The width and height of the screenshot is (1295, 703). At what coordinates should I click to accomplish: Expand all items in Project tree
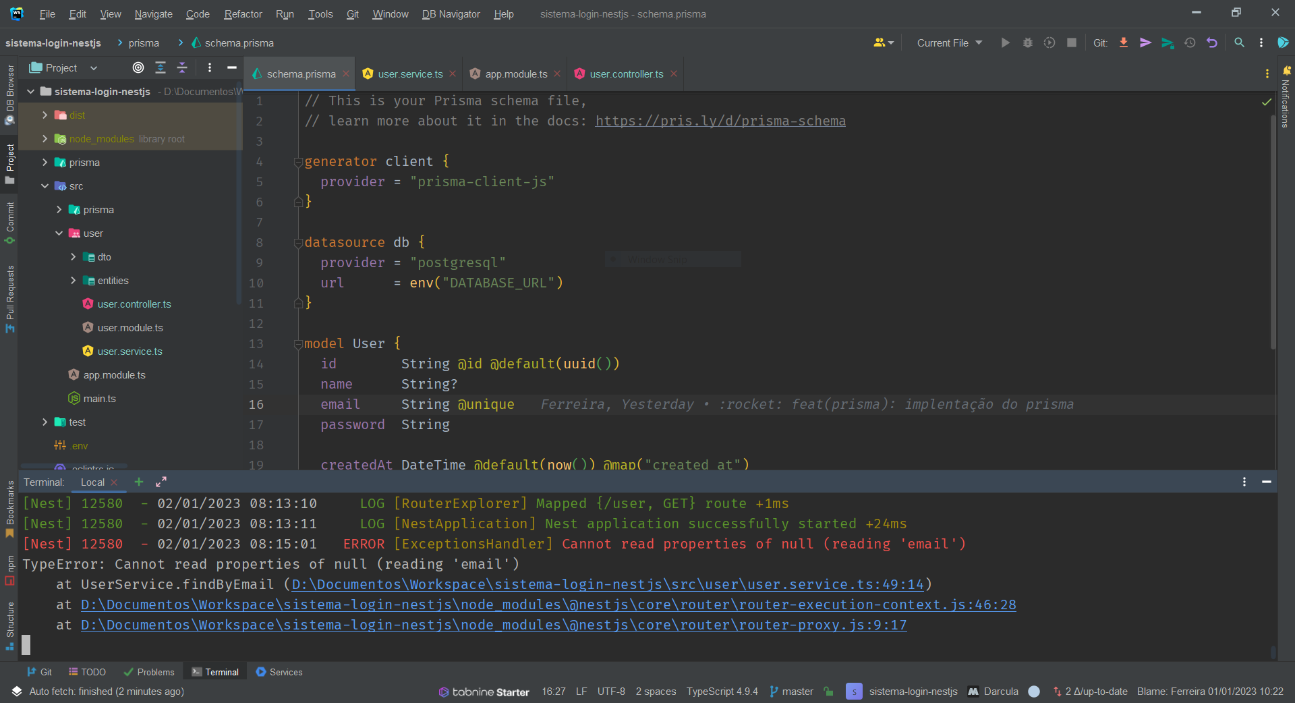[161, 67]
